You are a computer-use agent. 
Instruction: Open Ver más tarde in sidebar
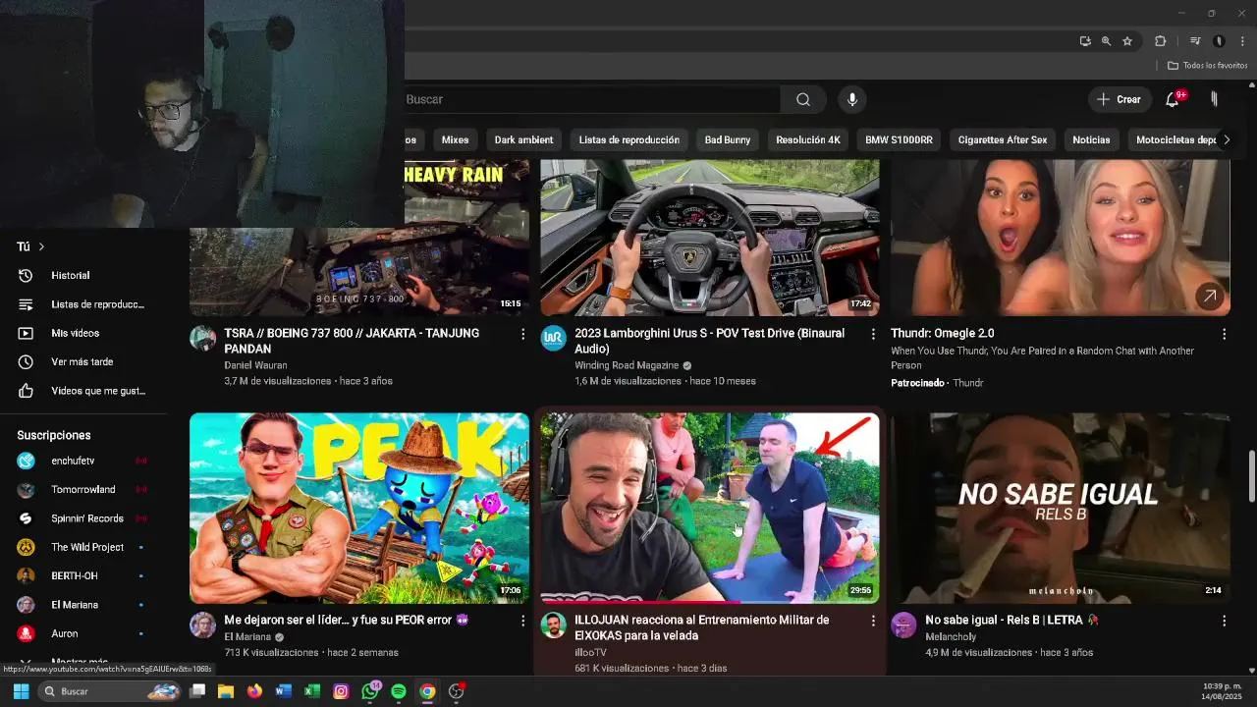click(84, 361)
